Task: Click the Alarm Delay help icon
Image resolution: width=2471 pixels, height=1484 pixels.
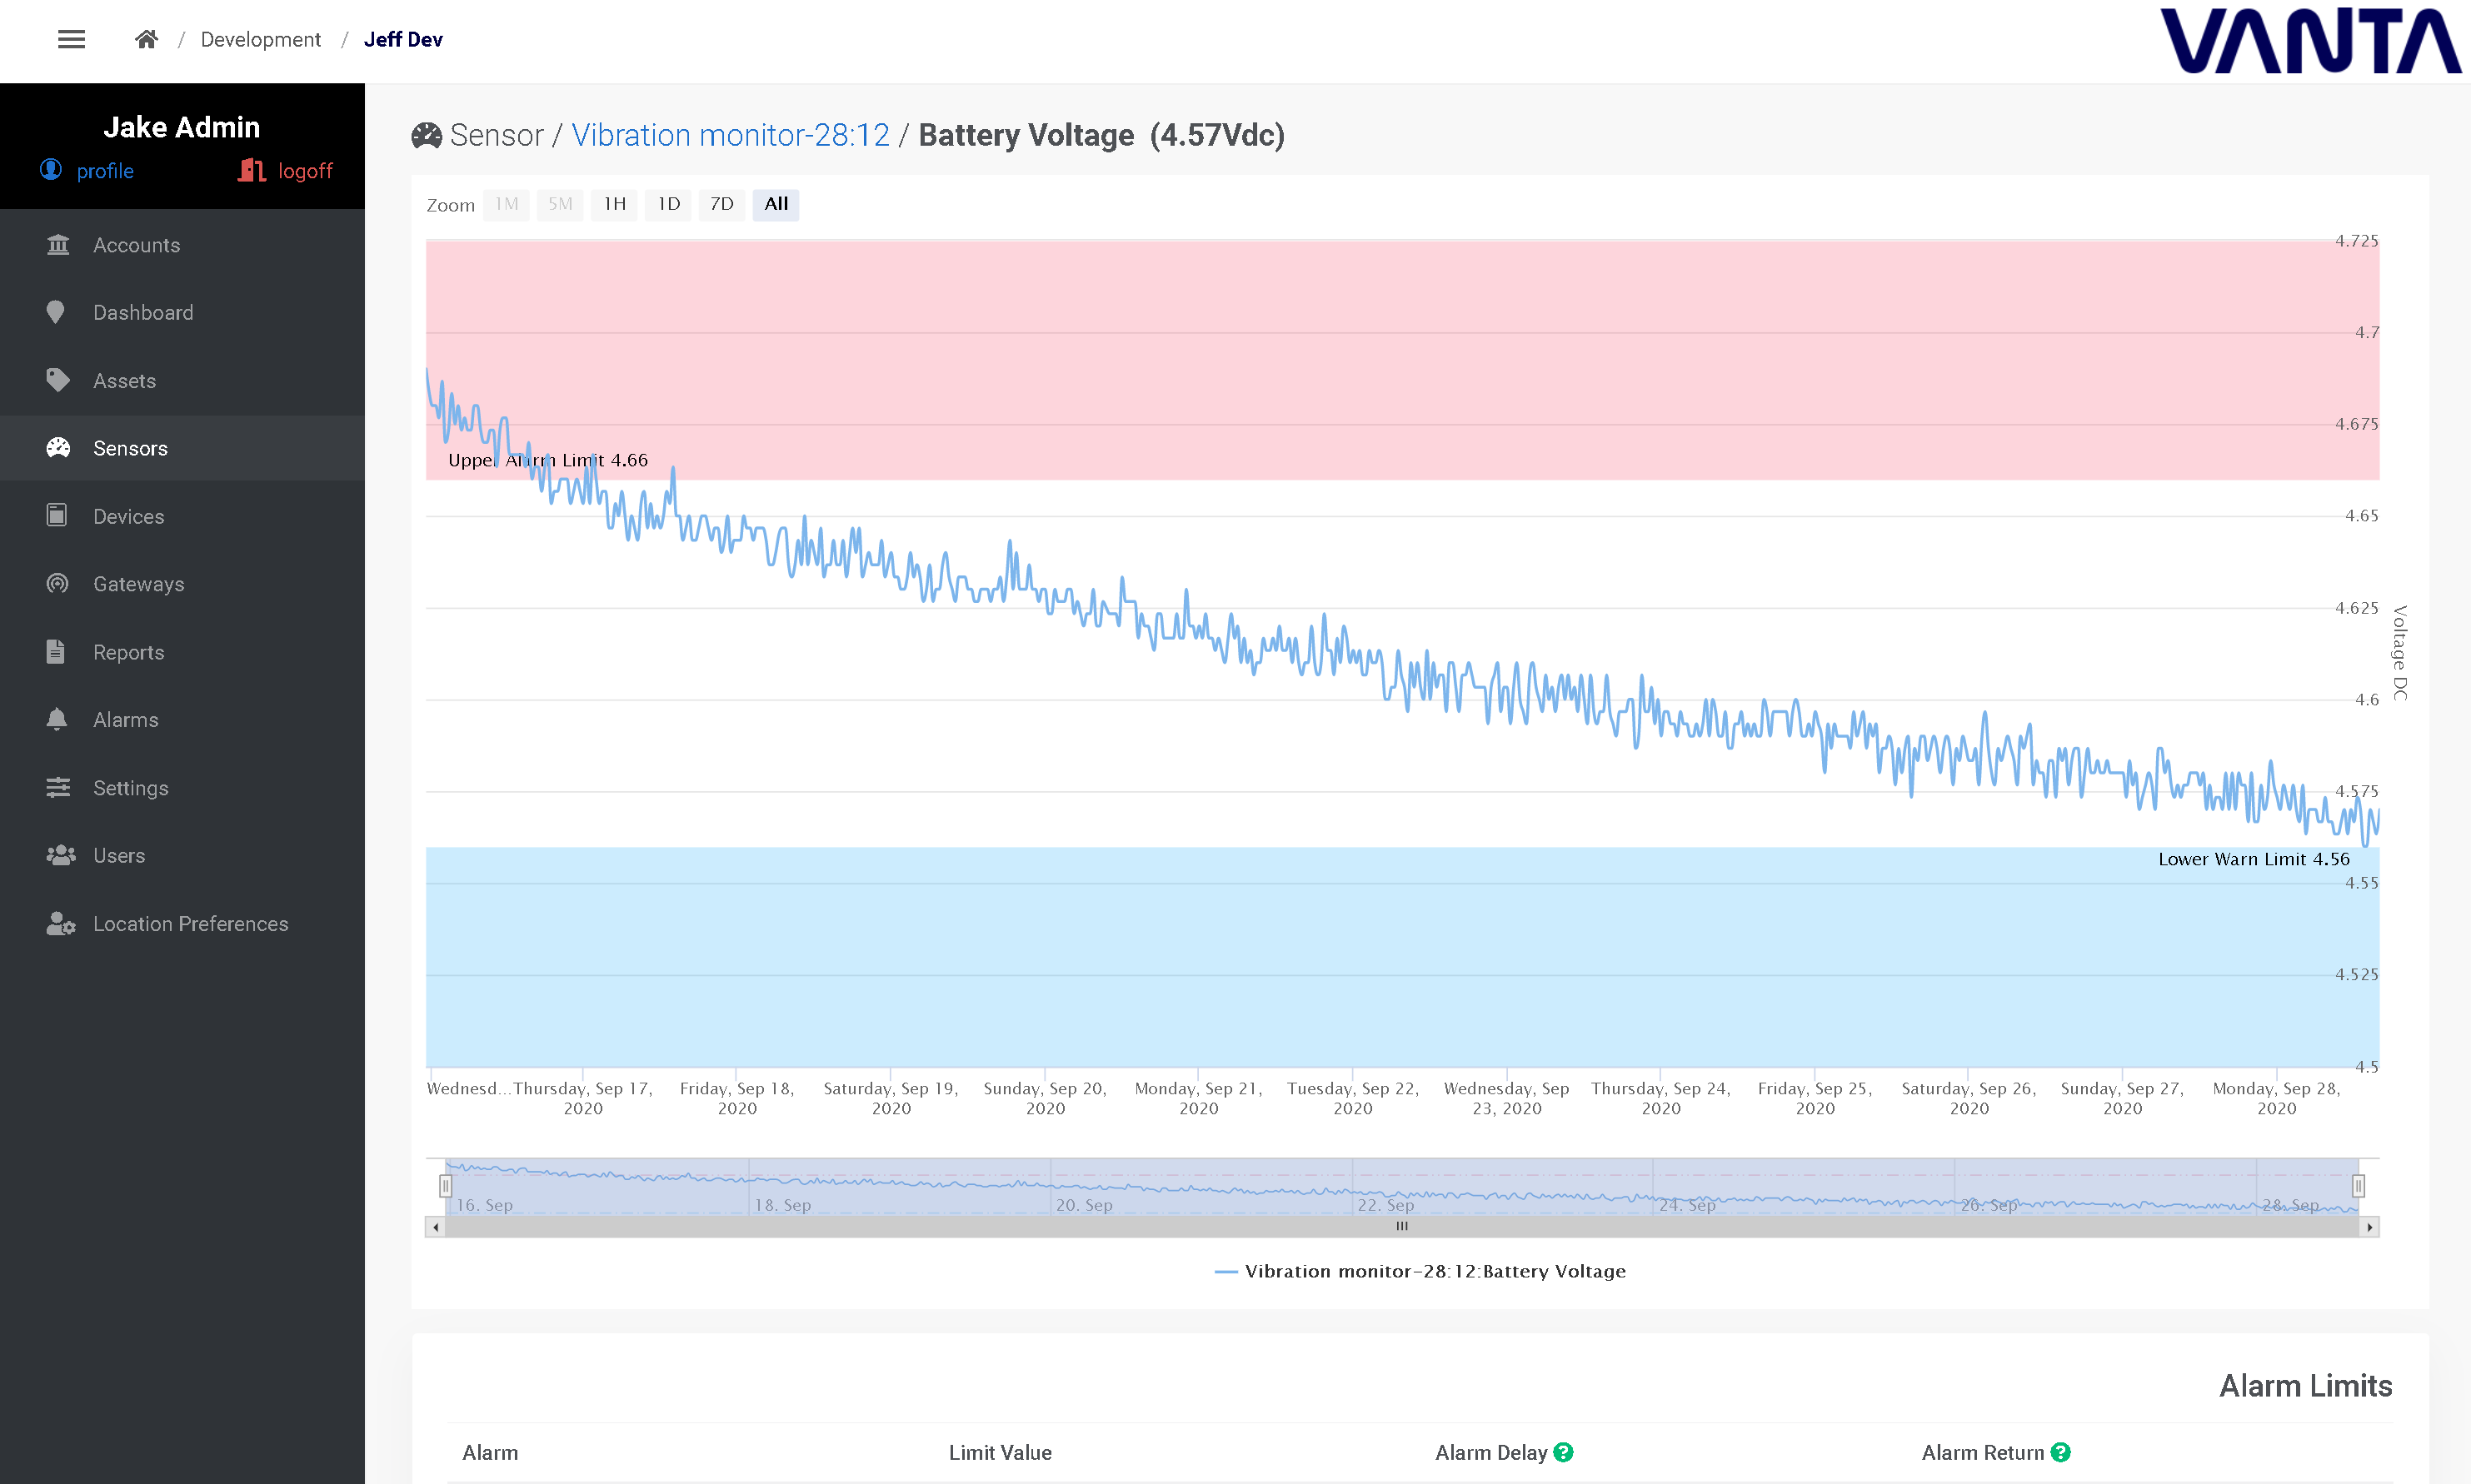Action: [x=1564, y=1452]
